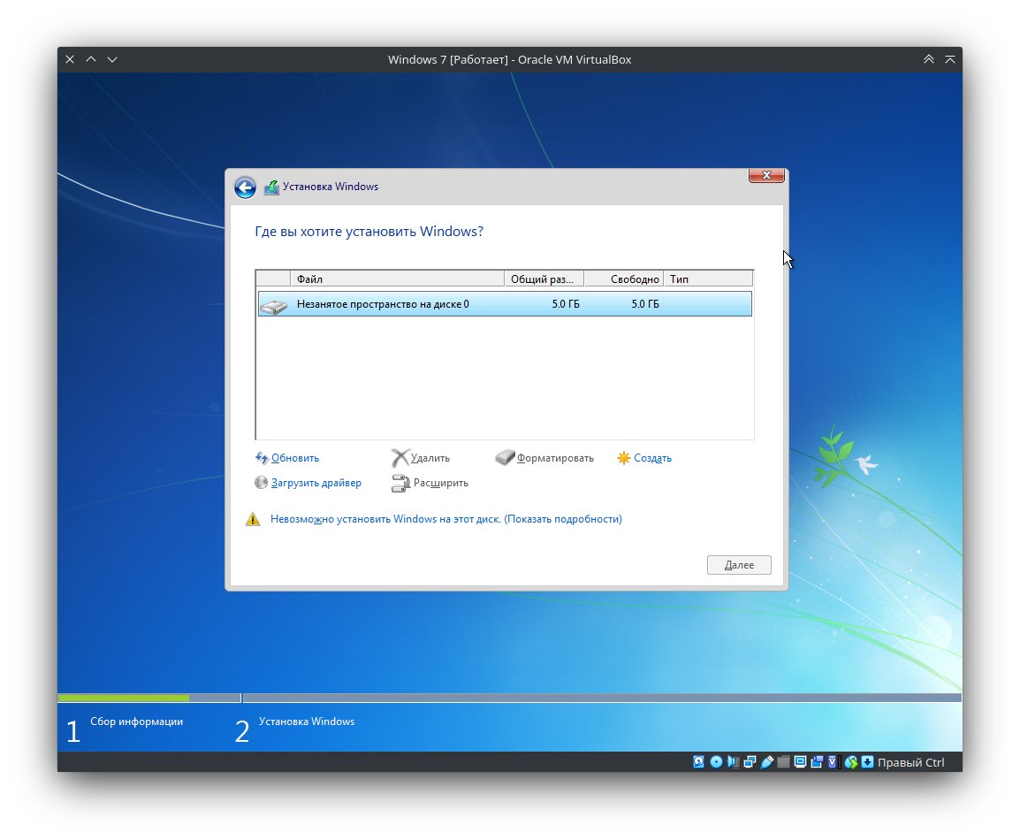Click the 'Загрузить драйвер' load driver link

pyautogui.click(x=316, y=483)
